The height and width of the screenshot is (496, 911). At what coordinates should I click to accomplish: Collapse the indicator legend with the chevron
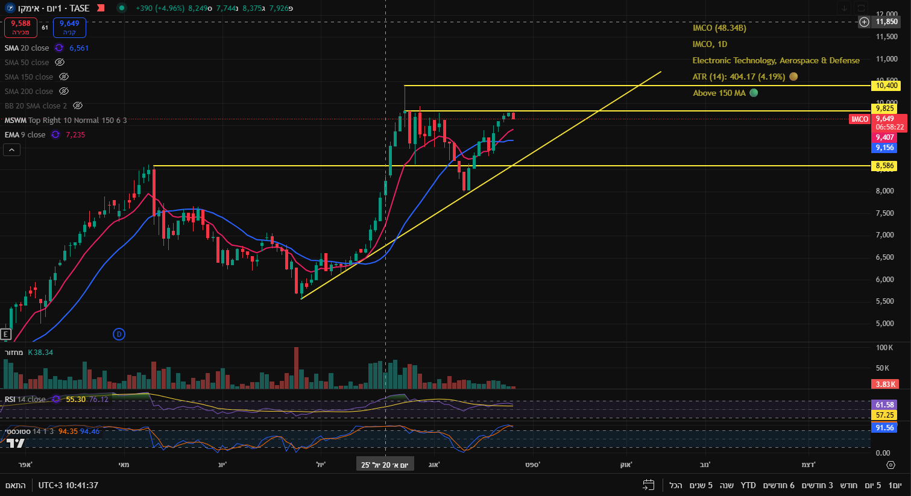point(12,149)
